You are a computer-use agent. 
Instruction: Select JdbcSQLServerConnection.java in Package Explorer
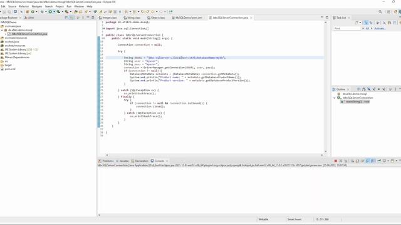pyautogui.click(x=28, y=34)
